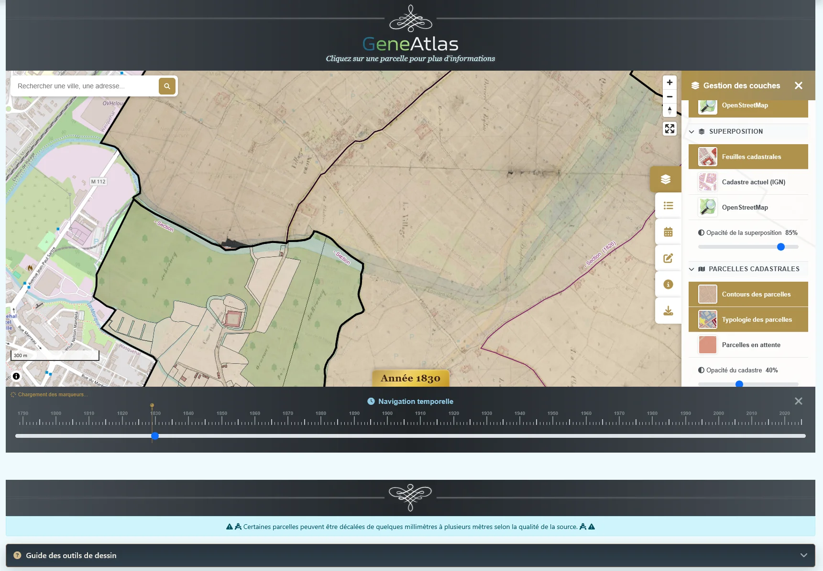Open the layers management sidebar icon
The height and width of the screenshot is (571, 823).
666,179
